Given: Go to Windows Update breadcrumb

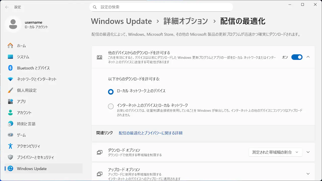Looking at the screenshot, I should 121,21.
